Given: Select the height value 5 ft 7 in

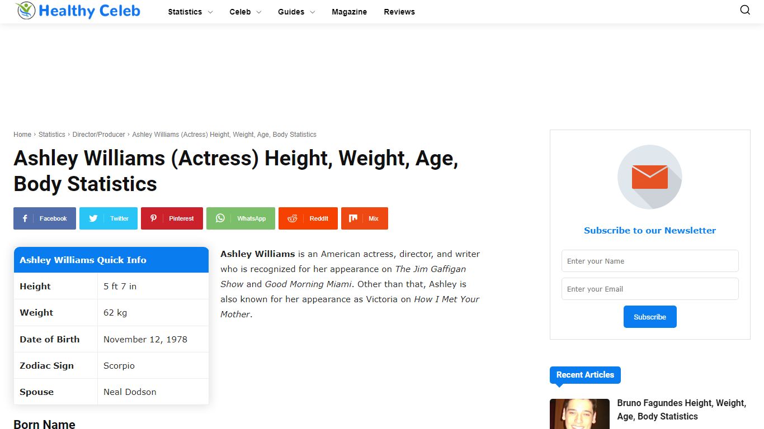Looking at the screenshot, I should click(120, 286).
